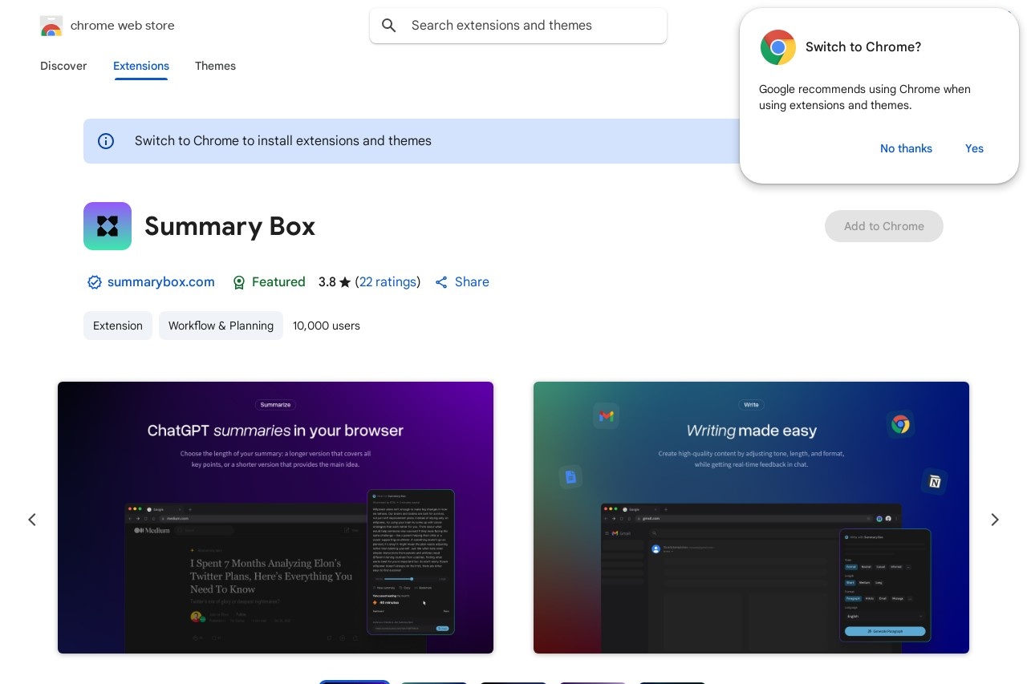Click Yes in Switch to Chrome popup
1027x684 pixels.
[x=974, y=148]
